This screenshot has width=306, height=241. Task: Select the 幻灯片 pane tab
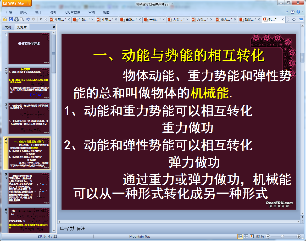22,27
